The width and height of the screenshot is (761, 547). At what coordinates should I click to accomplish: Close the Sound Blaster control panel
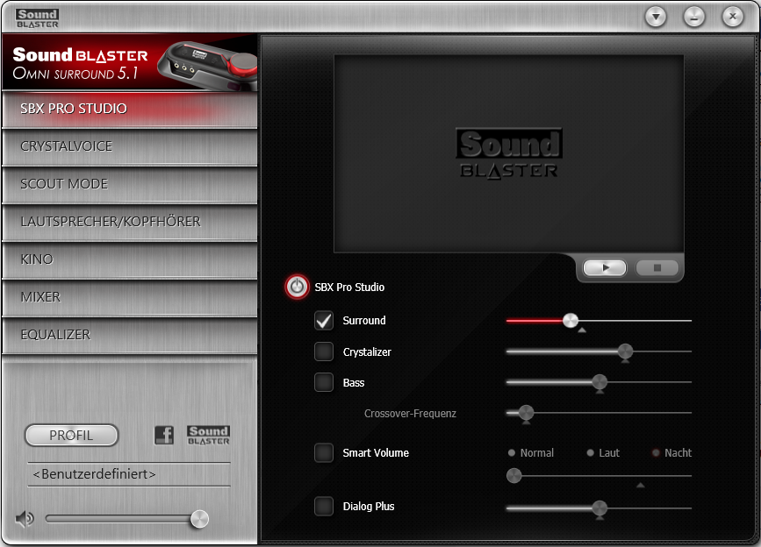733,18
